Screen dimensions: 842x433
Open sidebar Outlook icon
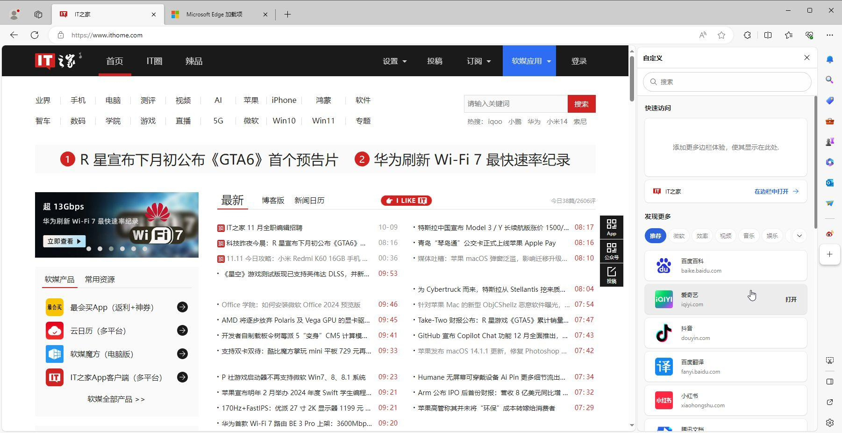pyautogui.click(x=830, y=183)
